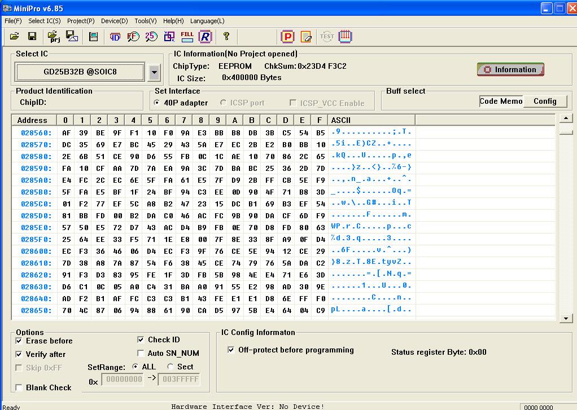Click ASCII text WP.r.C.....p...c
Screen dimensions: 577x410
(x=371, y=227)
